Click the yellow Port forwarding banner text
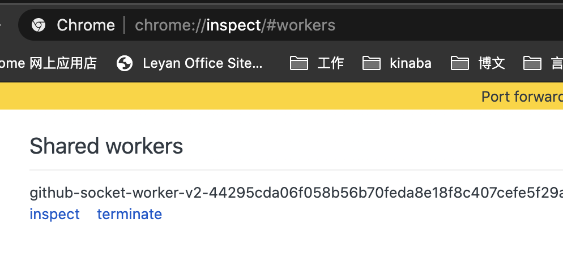Image resolution: width=563 pixels, height=253 pixels. [x=521, y=97]
